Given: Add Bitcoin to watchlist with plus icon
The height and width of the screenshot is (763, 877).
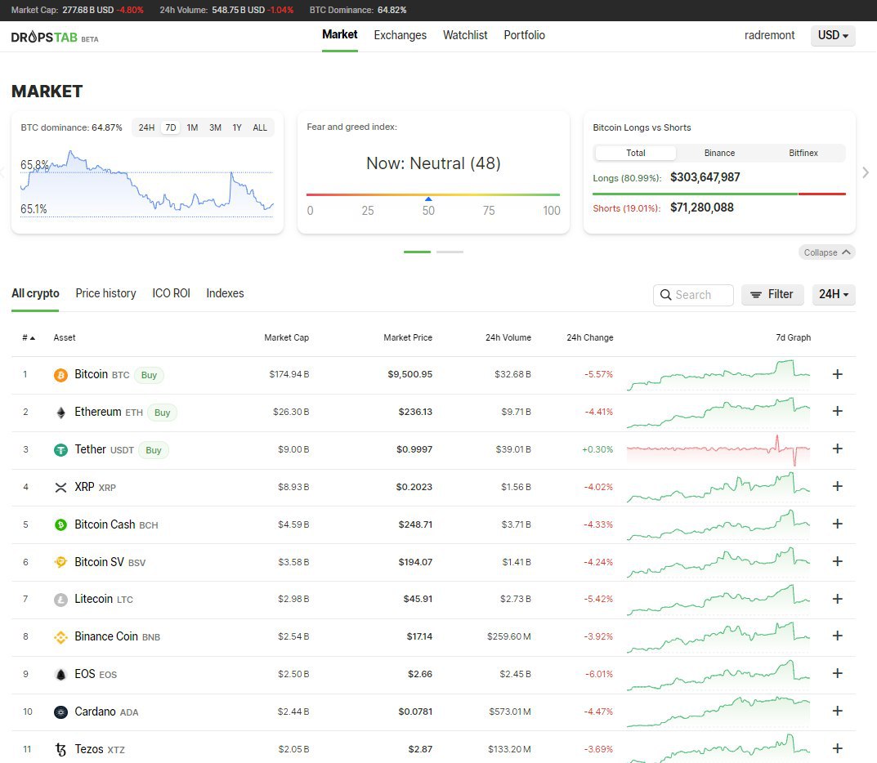Looking at the screenshot, I should pos(837,374).
